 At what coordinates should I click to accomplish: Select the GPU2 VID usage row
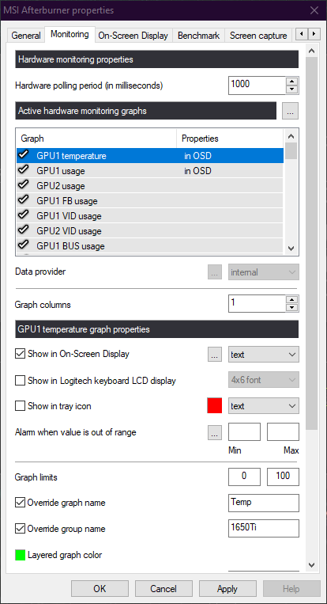[150, 230]
